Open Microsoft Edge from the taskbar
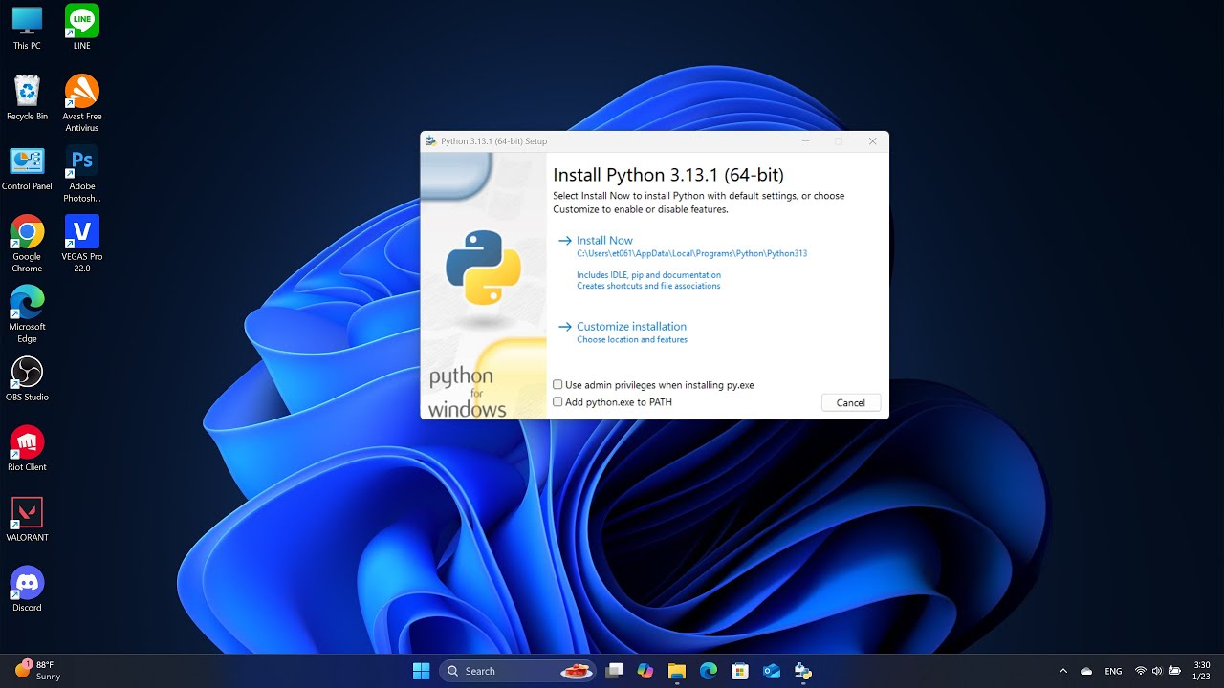The height and width of the screenshot is (688, 1224). point(709,671)
